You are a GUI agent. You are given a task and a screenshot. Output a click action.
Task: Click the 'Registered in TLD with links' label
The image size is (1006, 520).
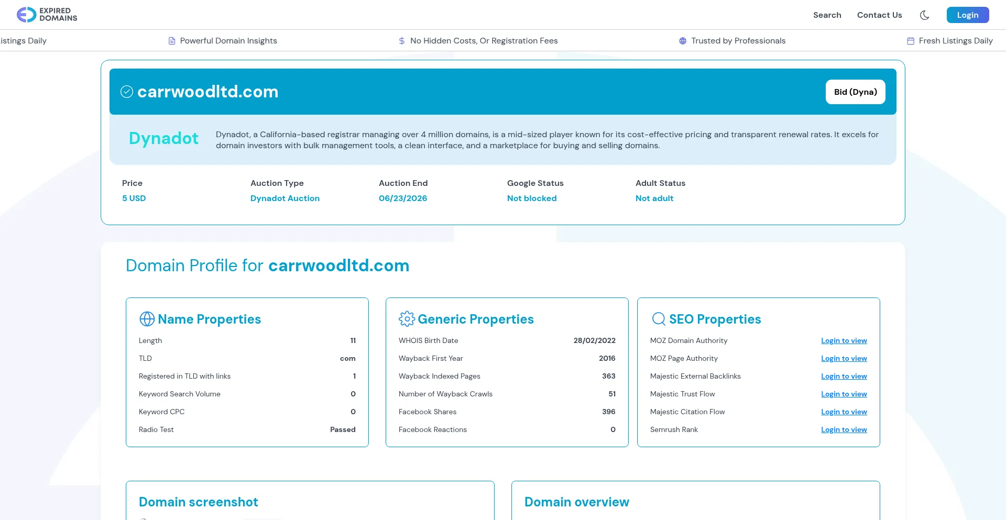184,377
